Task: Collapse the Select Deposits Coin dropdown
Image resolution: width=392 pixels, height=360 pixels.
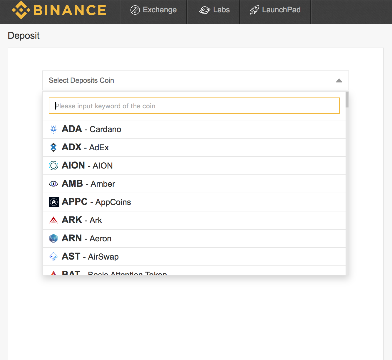Action: coord(195,80)
